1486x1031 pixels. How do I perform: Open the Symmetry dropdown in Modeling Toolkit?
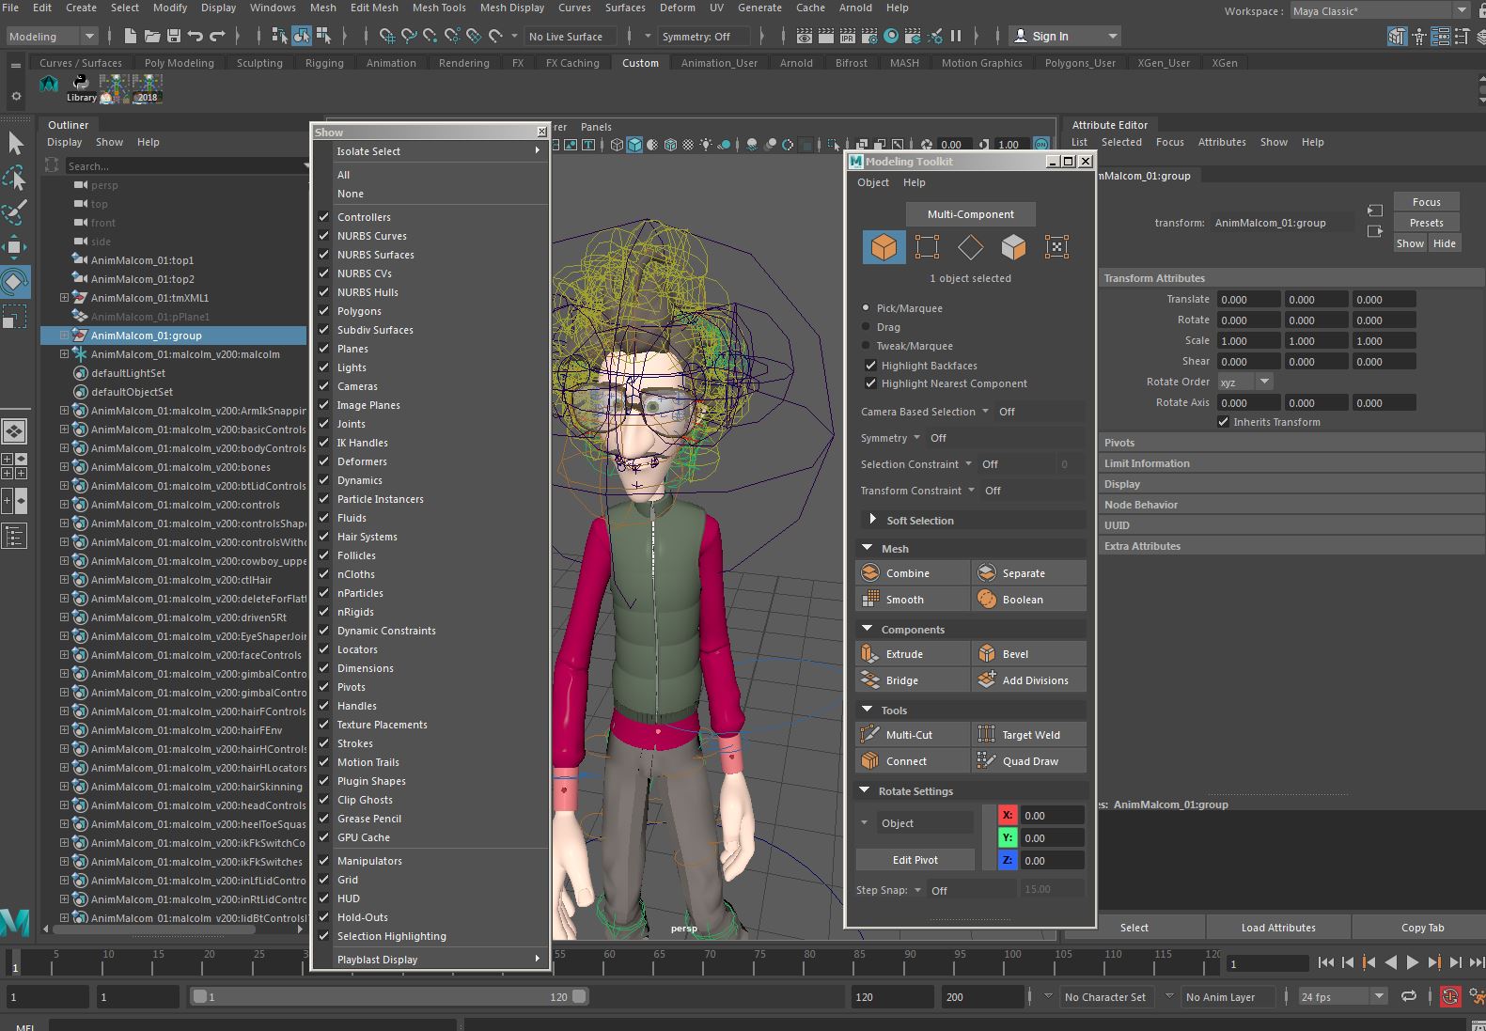[915, 438]
